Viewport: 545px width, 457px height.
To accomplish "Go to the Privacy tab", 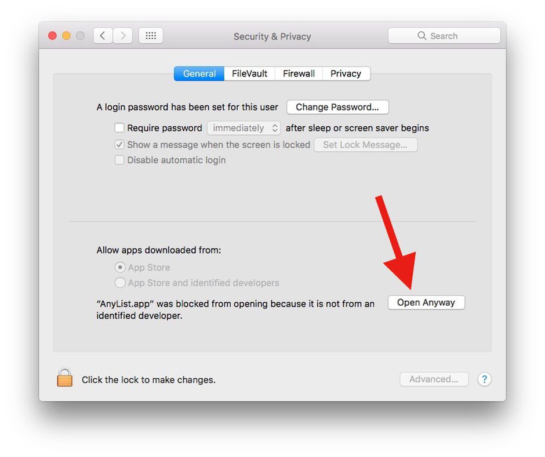I will coord(346,74).
